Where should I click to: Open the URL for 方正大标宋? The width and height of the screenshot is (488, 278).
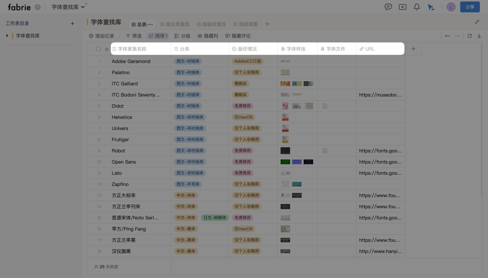(x=380, y=195)
